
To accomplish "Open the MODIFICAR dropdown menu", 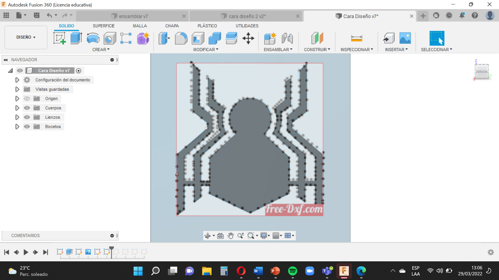I will pyautogui.click(x=206, y=50).
